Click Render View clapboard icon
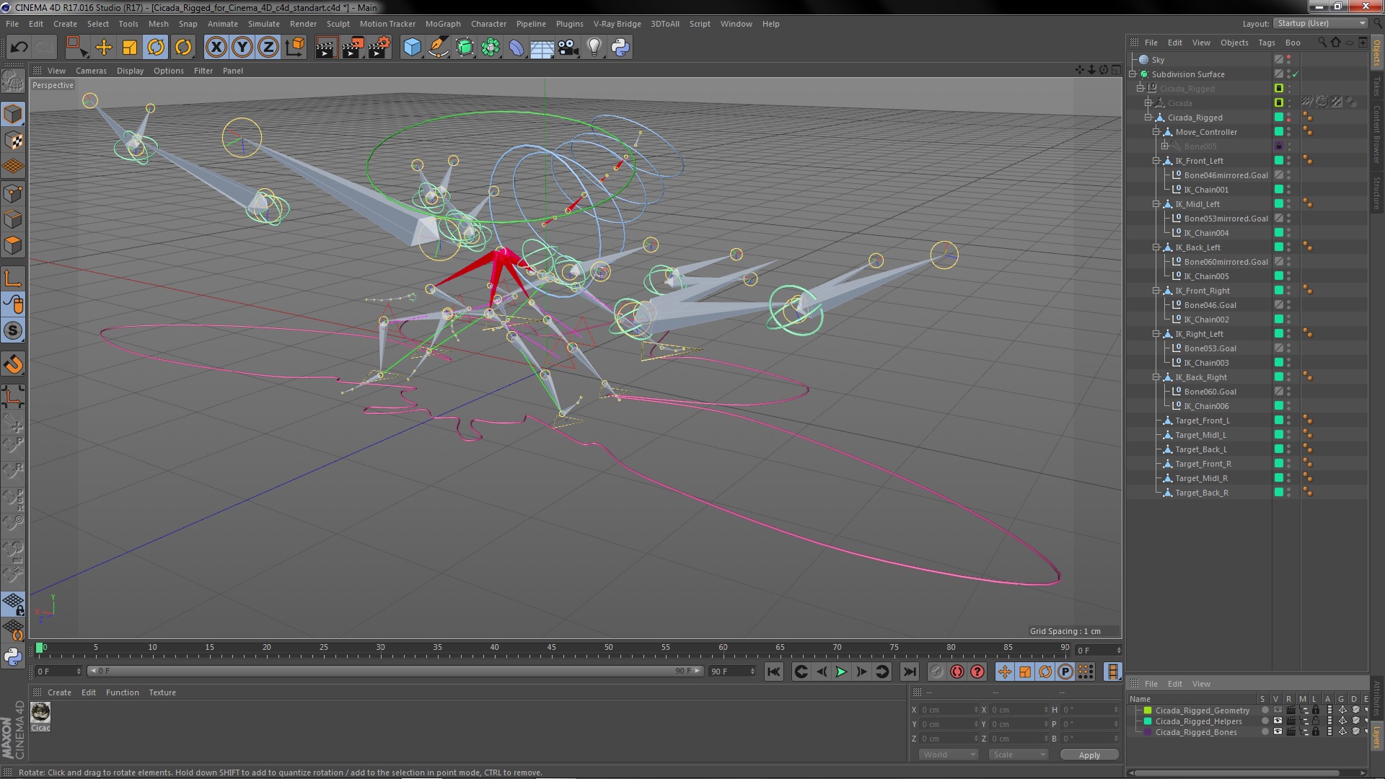This screenshot has width=1385, height=779. click(x=326, y=48)
